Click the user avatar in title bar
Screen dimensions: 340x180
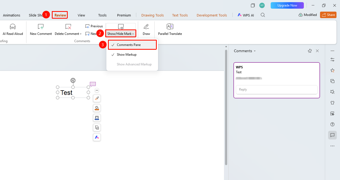[x=262, y=5]
